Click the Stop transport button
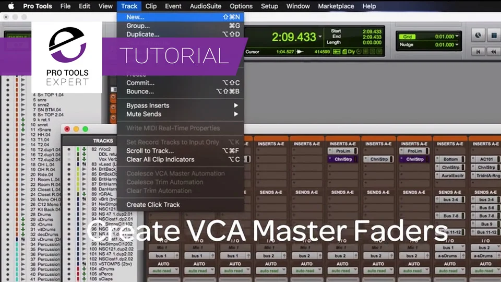Viewport: 501px width, 282px height. click(x=494, y=36)
